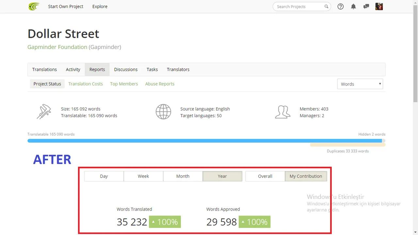Click the 'Source language: English' text
Screen dimensions: 418x235
point(205,109)
